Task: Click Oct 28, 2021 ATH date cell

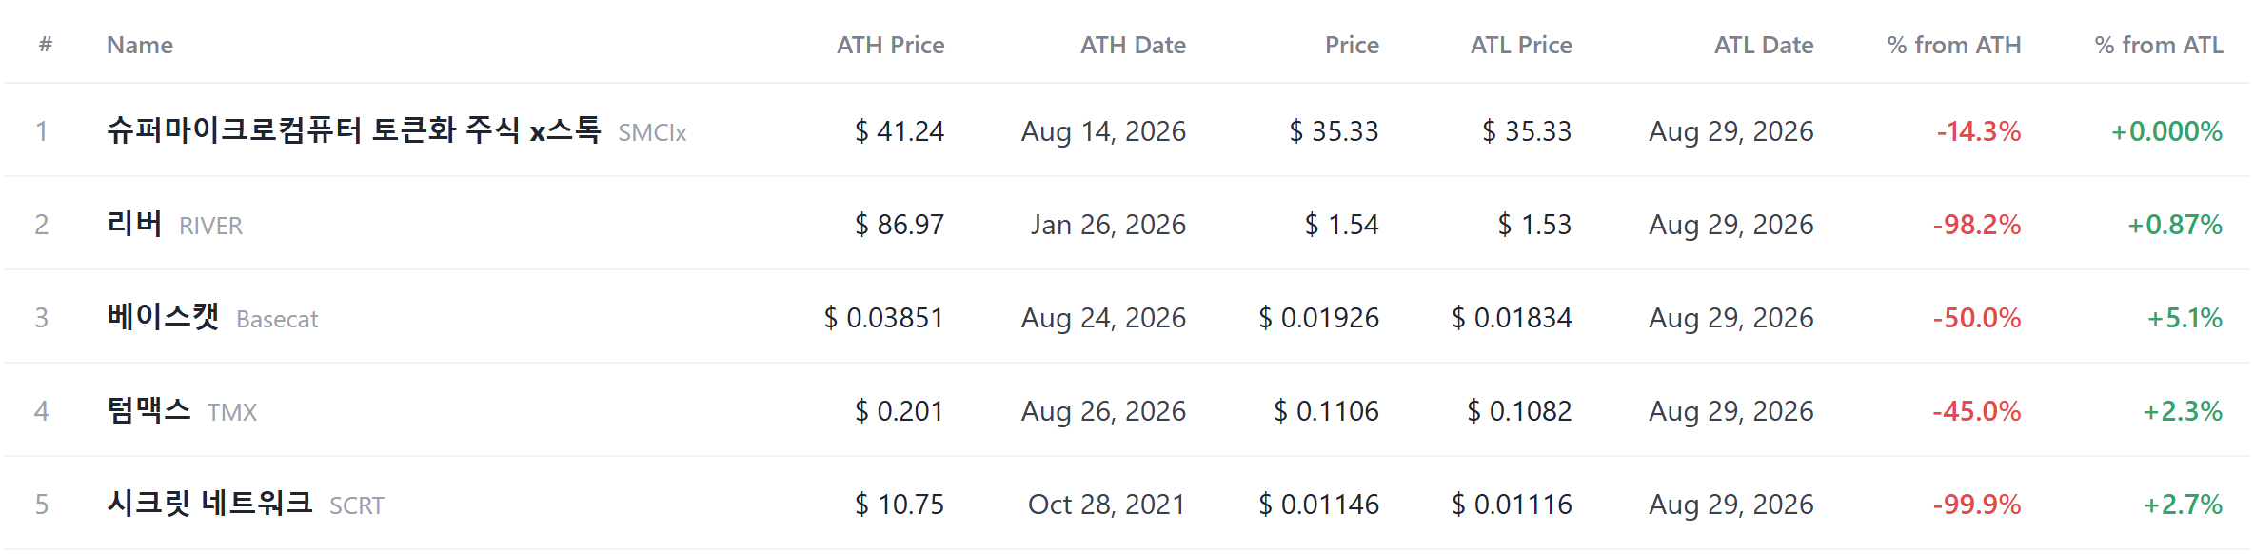Action: point(1107,505)
